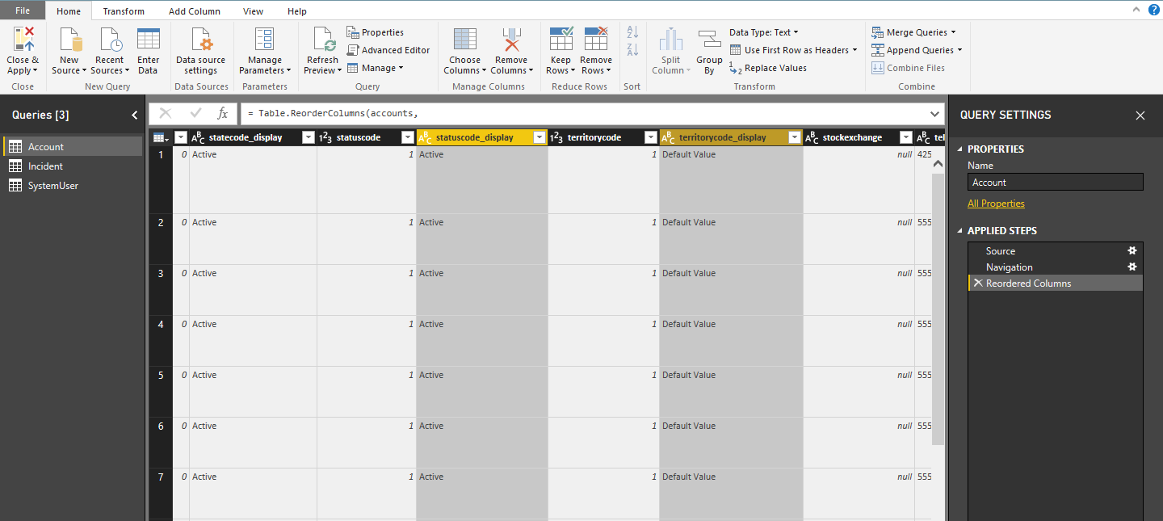Switch to the Transform ribbon tab
This screenshot has width=1163, height=521.
pos(123,11)
